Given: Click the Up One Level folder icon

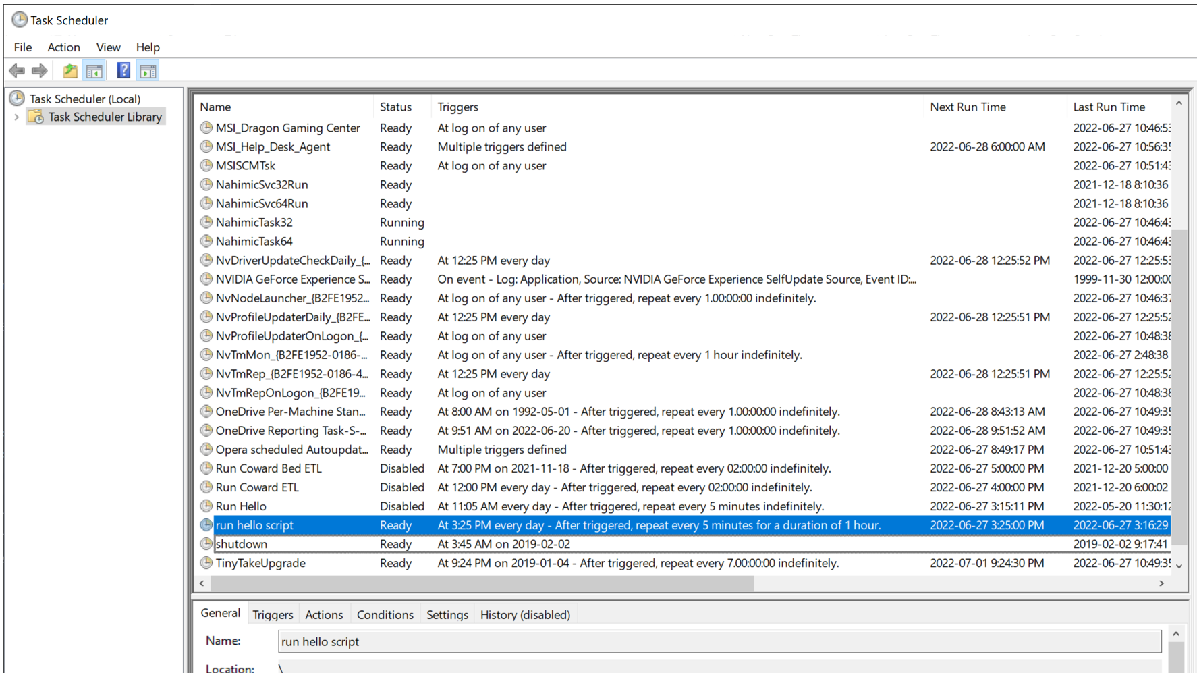Looking at the screenshot, I should click(x=69, y=71).
